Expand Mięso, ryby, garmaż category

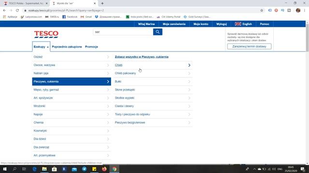coord(71,90)
